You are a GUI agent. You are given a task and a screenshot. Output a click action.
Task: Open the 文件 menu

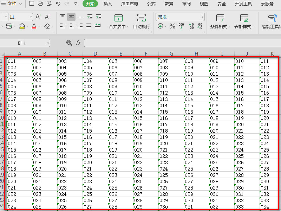point(12,4)
